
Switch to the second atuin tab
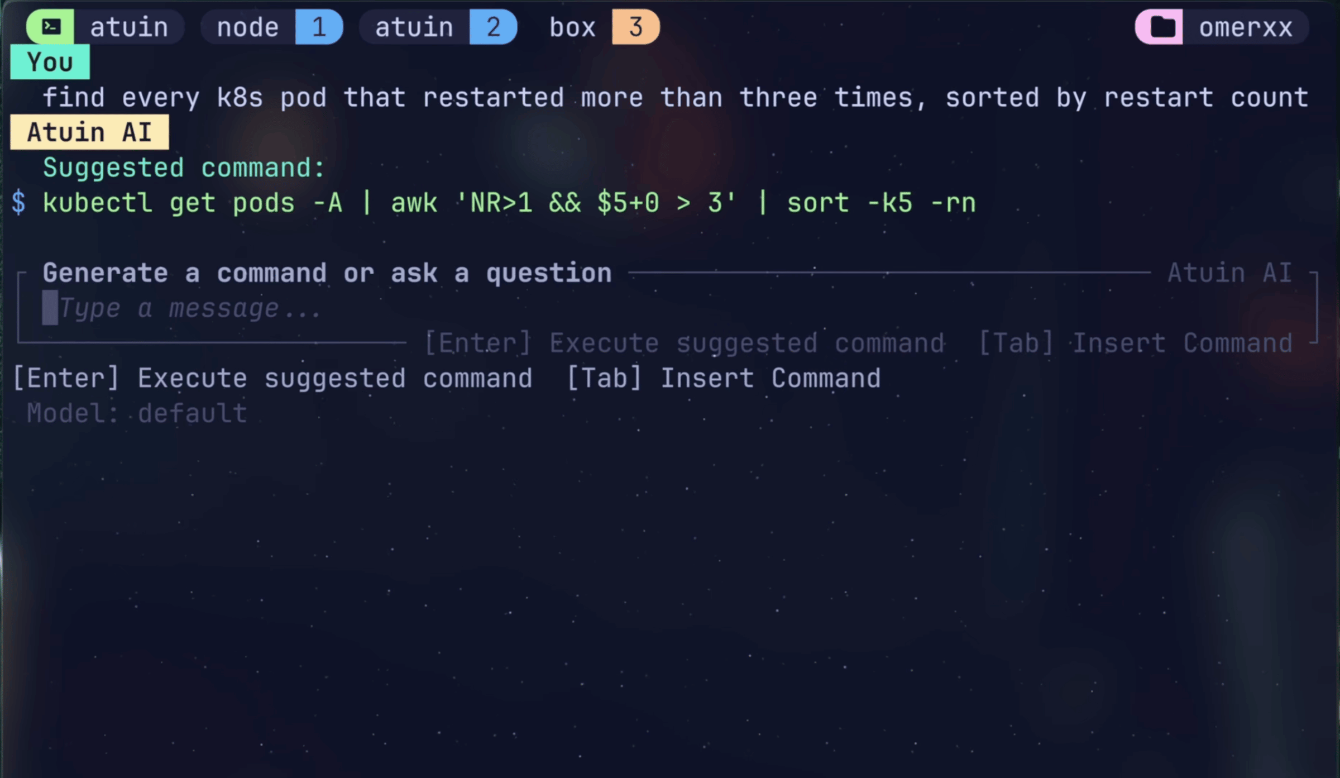tap(414, 27)
